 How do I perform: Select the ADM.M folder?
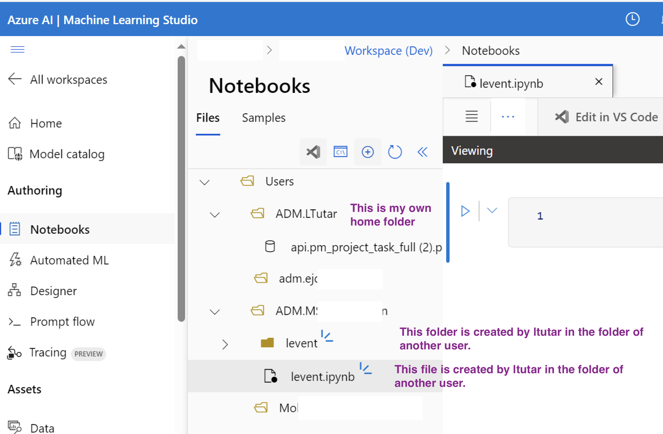[297, 311]
